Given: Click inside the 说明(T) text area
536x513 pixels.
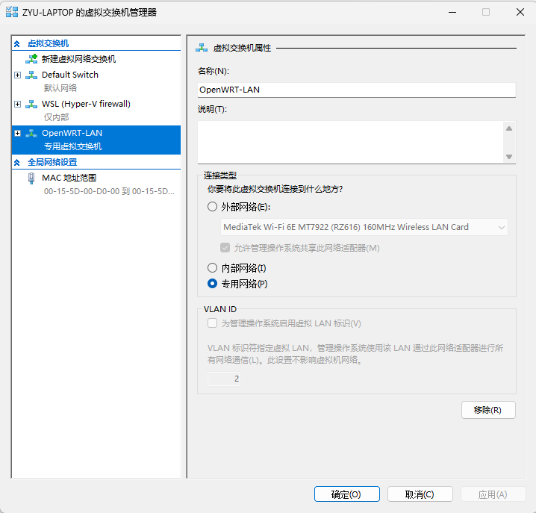Looking at the screenshot, I should pyautogui.click(x=350, y=143).
